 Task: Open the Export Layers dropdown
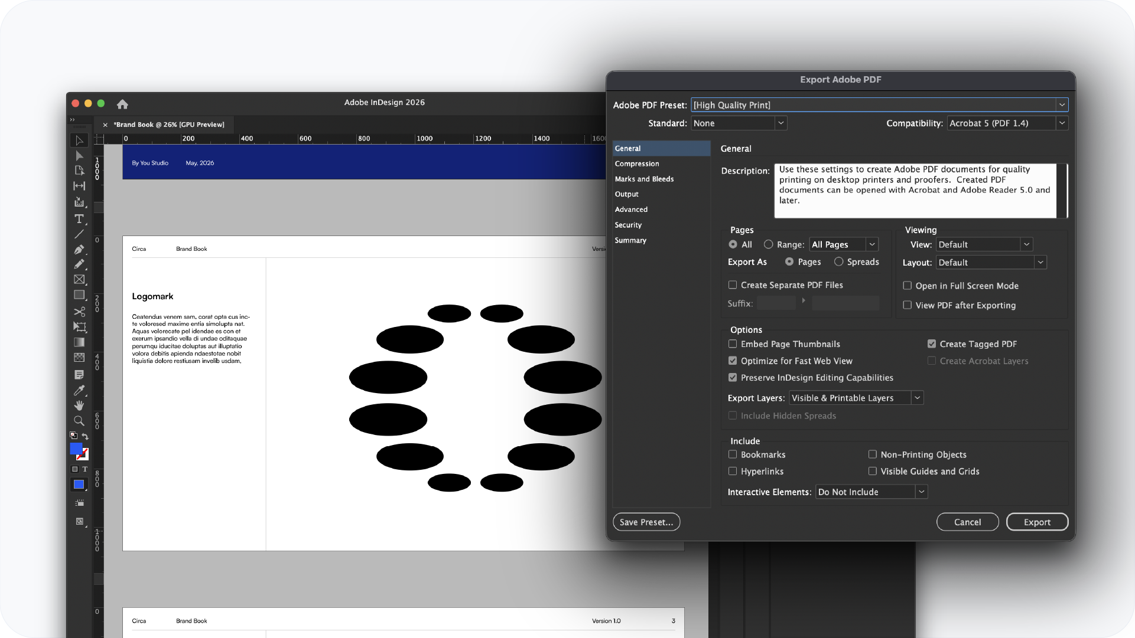pyautogui.click(x=856, y=398)
